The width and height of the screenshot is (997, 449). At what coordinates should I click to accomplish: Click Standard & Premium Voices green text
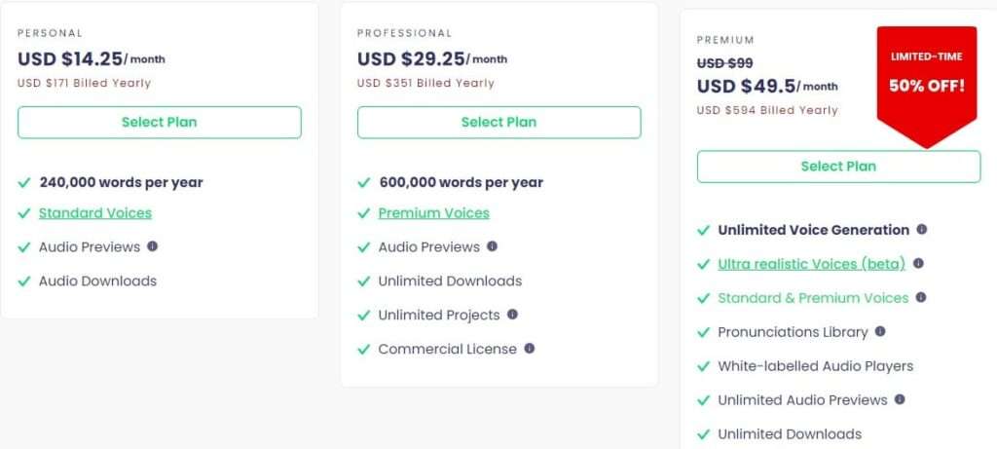pyautogui.click(x=813, y=298)
